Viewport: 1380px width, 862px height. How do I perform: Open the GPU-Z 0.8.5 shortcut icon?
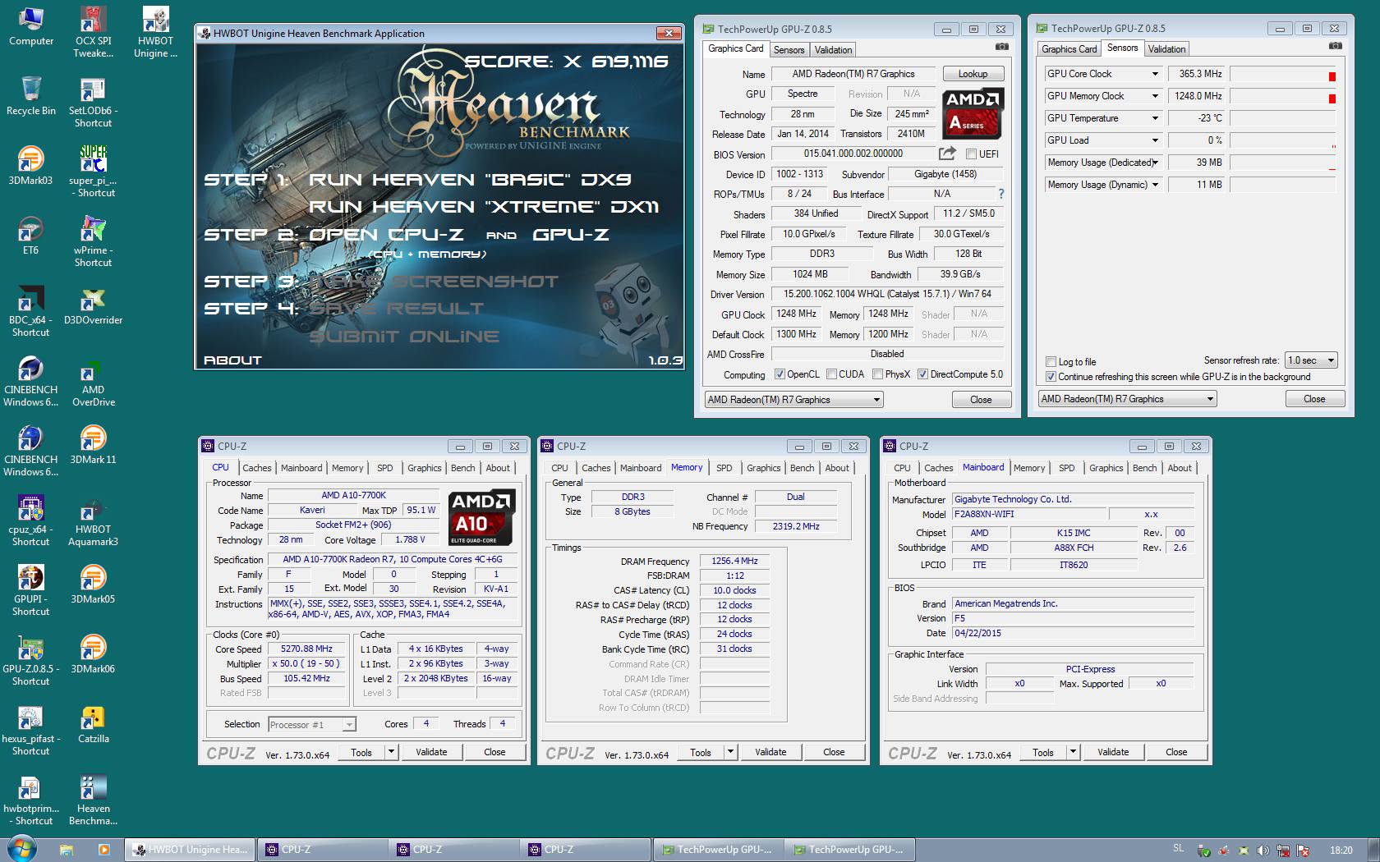click(31, 661)
